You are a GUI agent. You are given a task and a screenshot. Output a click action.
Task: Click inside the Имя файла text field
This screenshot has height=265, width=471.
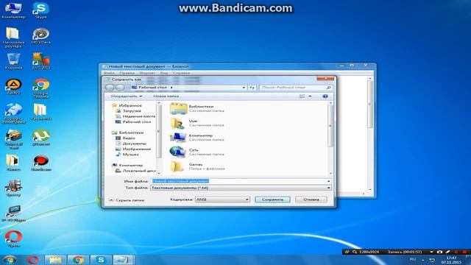238,181
